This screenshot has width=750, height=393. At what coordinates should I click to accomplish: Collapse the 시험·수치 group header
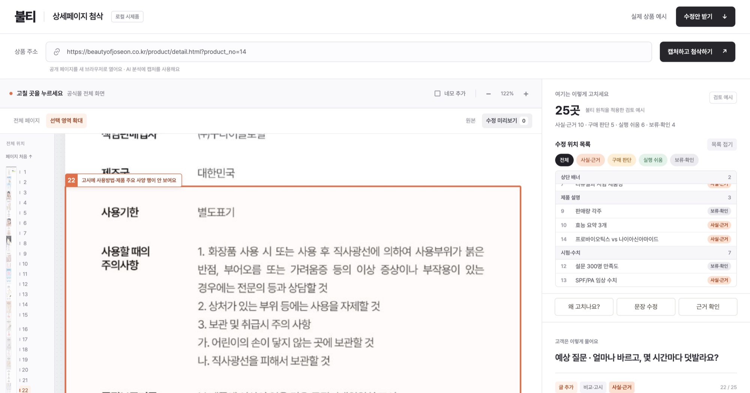646,253
